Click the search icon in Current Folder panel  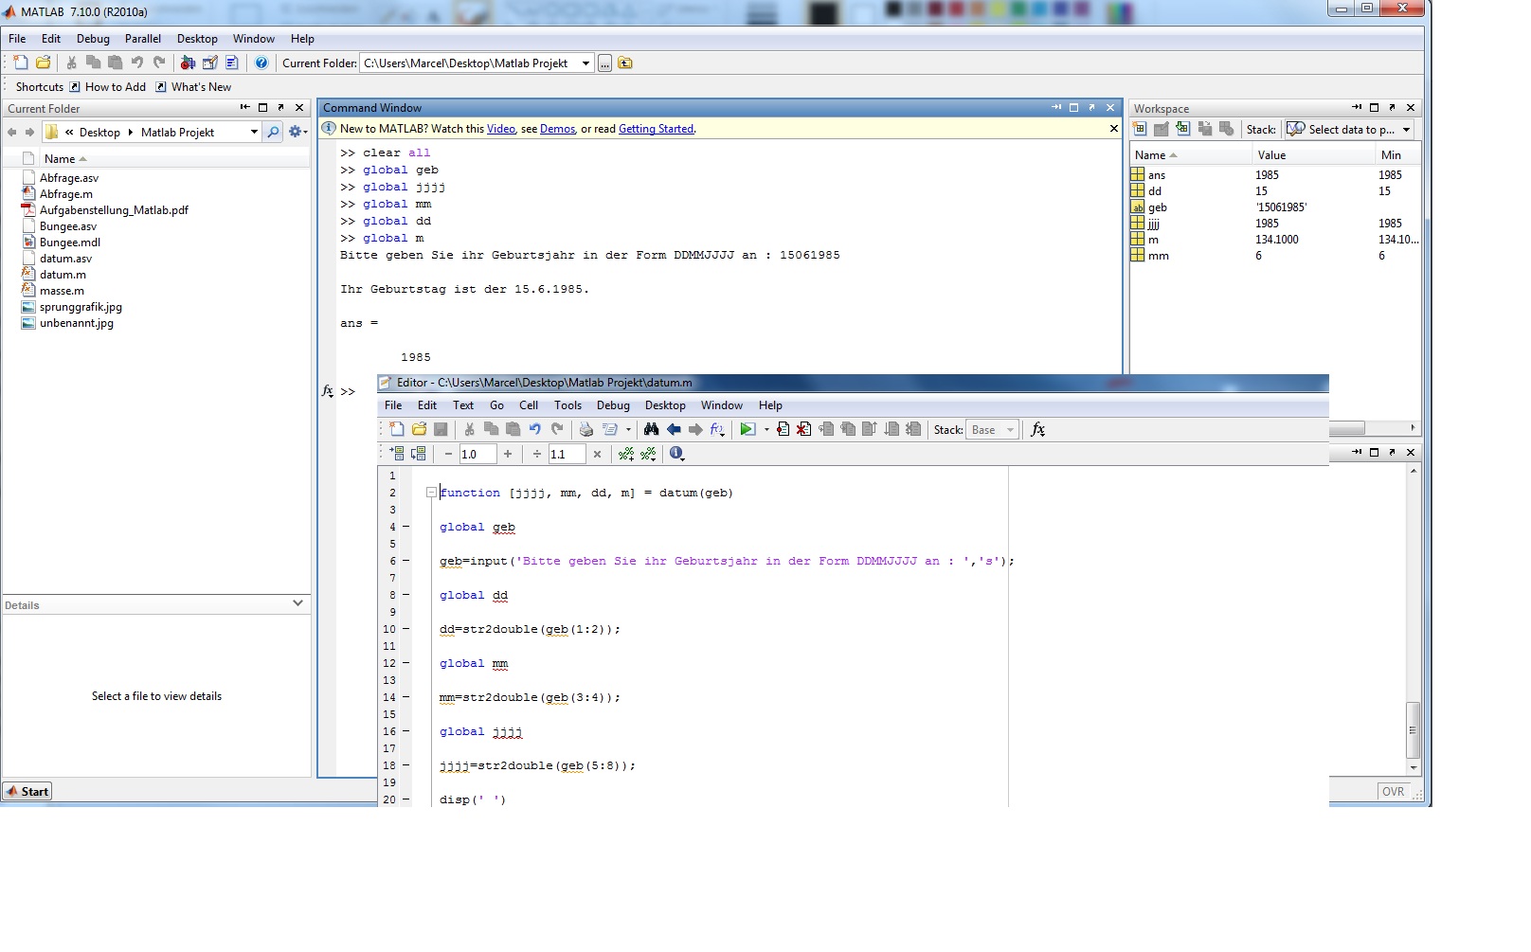pyautogui.click(x=273, y=133)
